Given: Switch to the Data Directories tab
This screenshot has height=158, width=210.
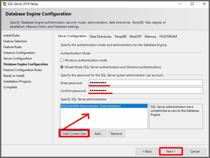Looking at the screenshot, I should [100, 37].
